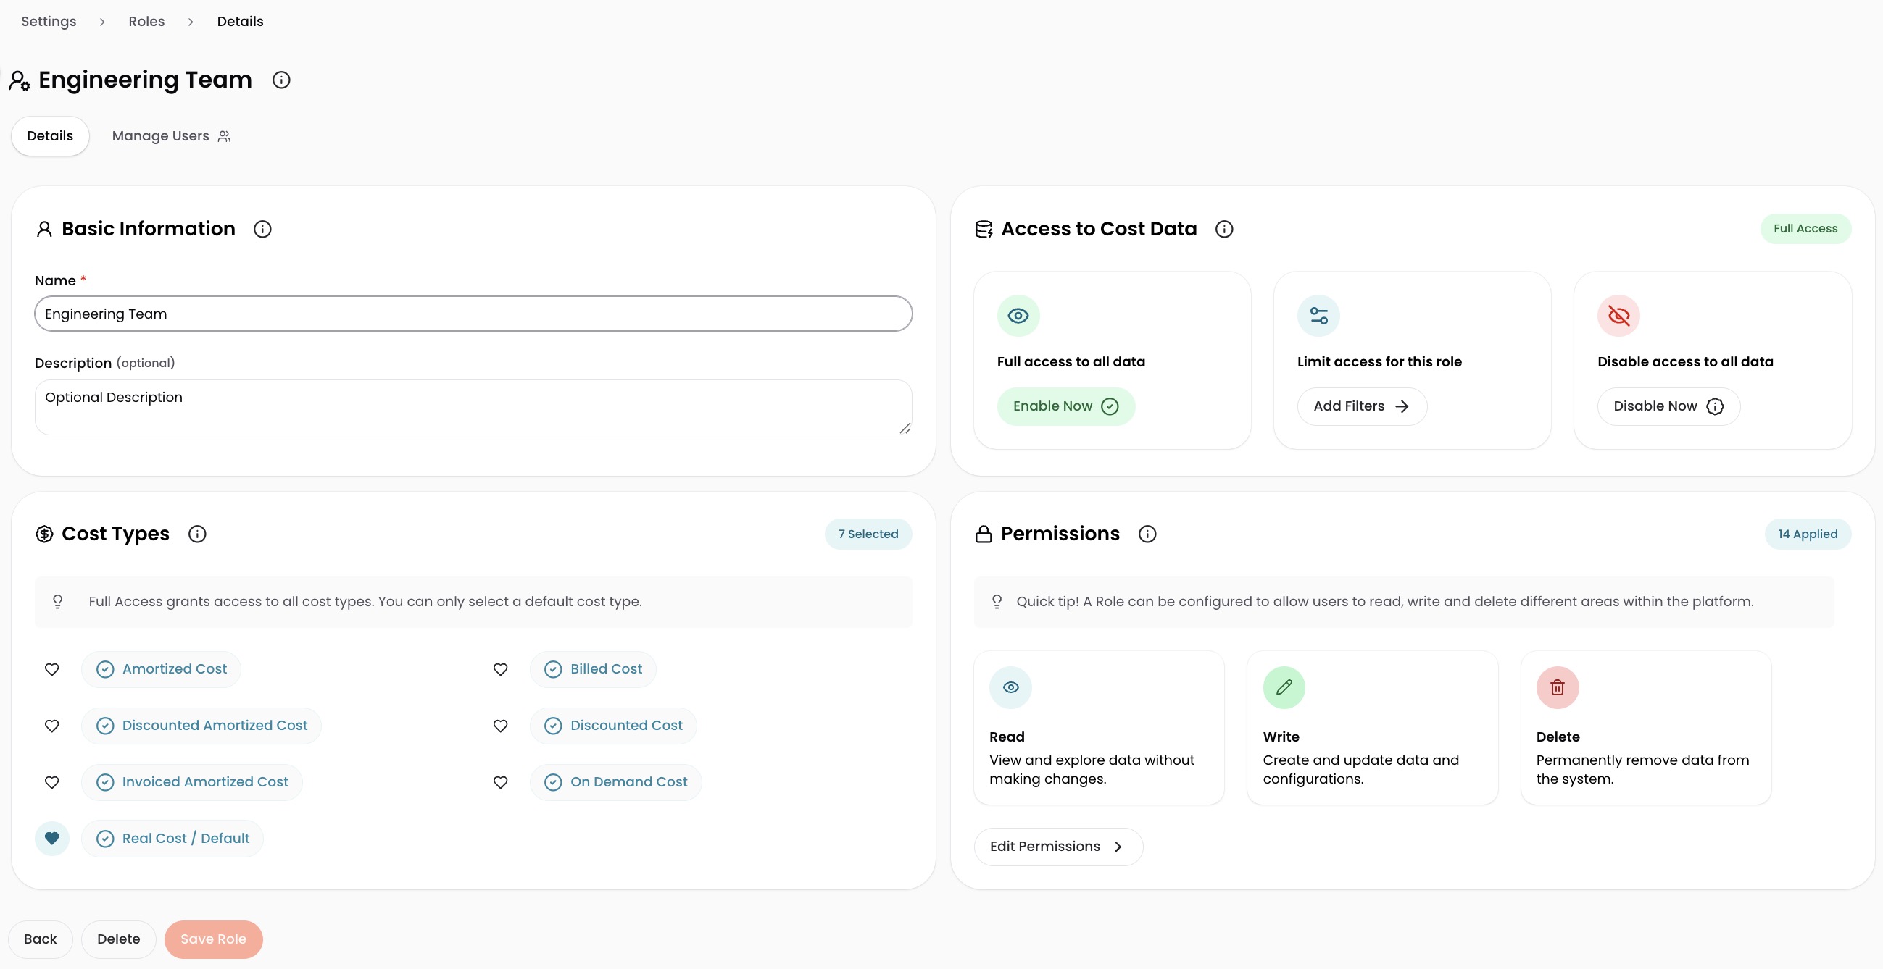This screenshot has width=1883, height=969.
Task: Set Discounted Amortized Cost as default heart
Action: [52, 726]
